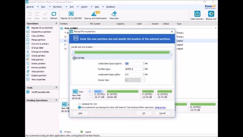Close the Resize/Move partition dialog

172,32
